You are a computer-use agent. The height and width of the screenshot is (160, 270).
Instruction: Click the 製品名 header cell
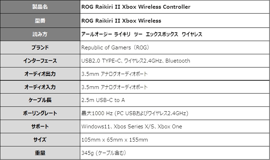[40, 7]
